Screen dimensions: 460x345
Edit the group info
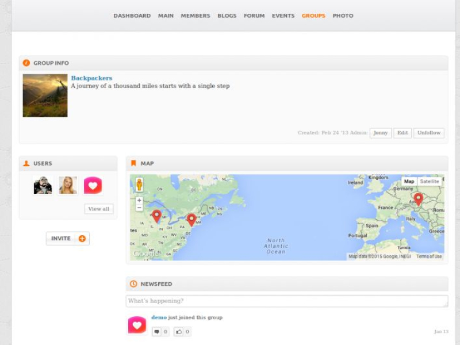point(402,133)
